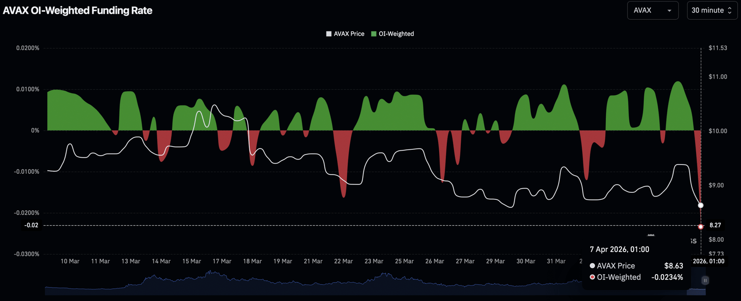Click the 8.27 price axis label tag

point(715,225)
